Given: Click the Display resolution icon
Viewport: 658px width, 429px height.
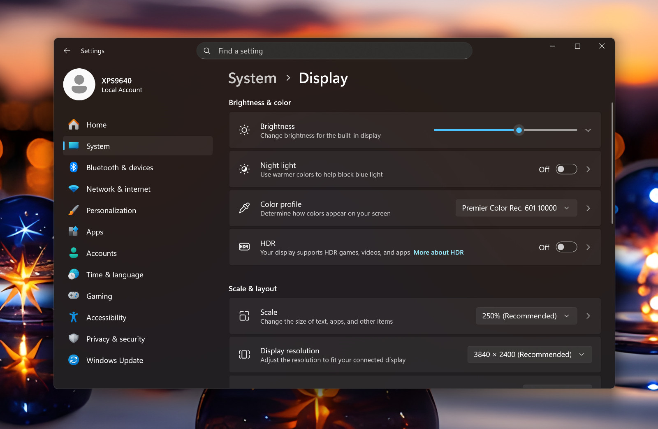Looking at the screenshot, I should [x=244, y=355].
